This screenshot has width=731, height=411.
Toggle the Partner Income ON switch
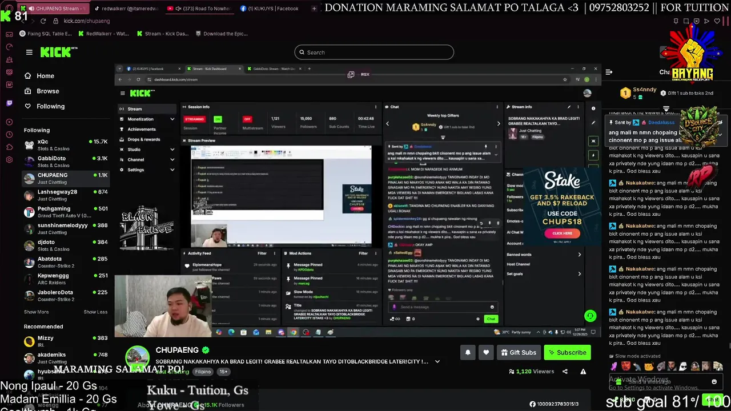click(x=218, y=119)
